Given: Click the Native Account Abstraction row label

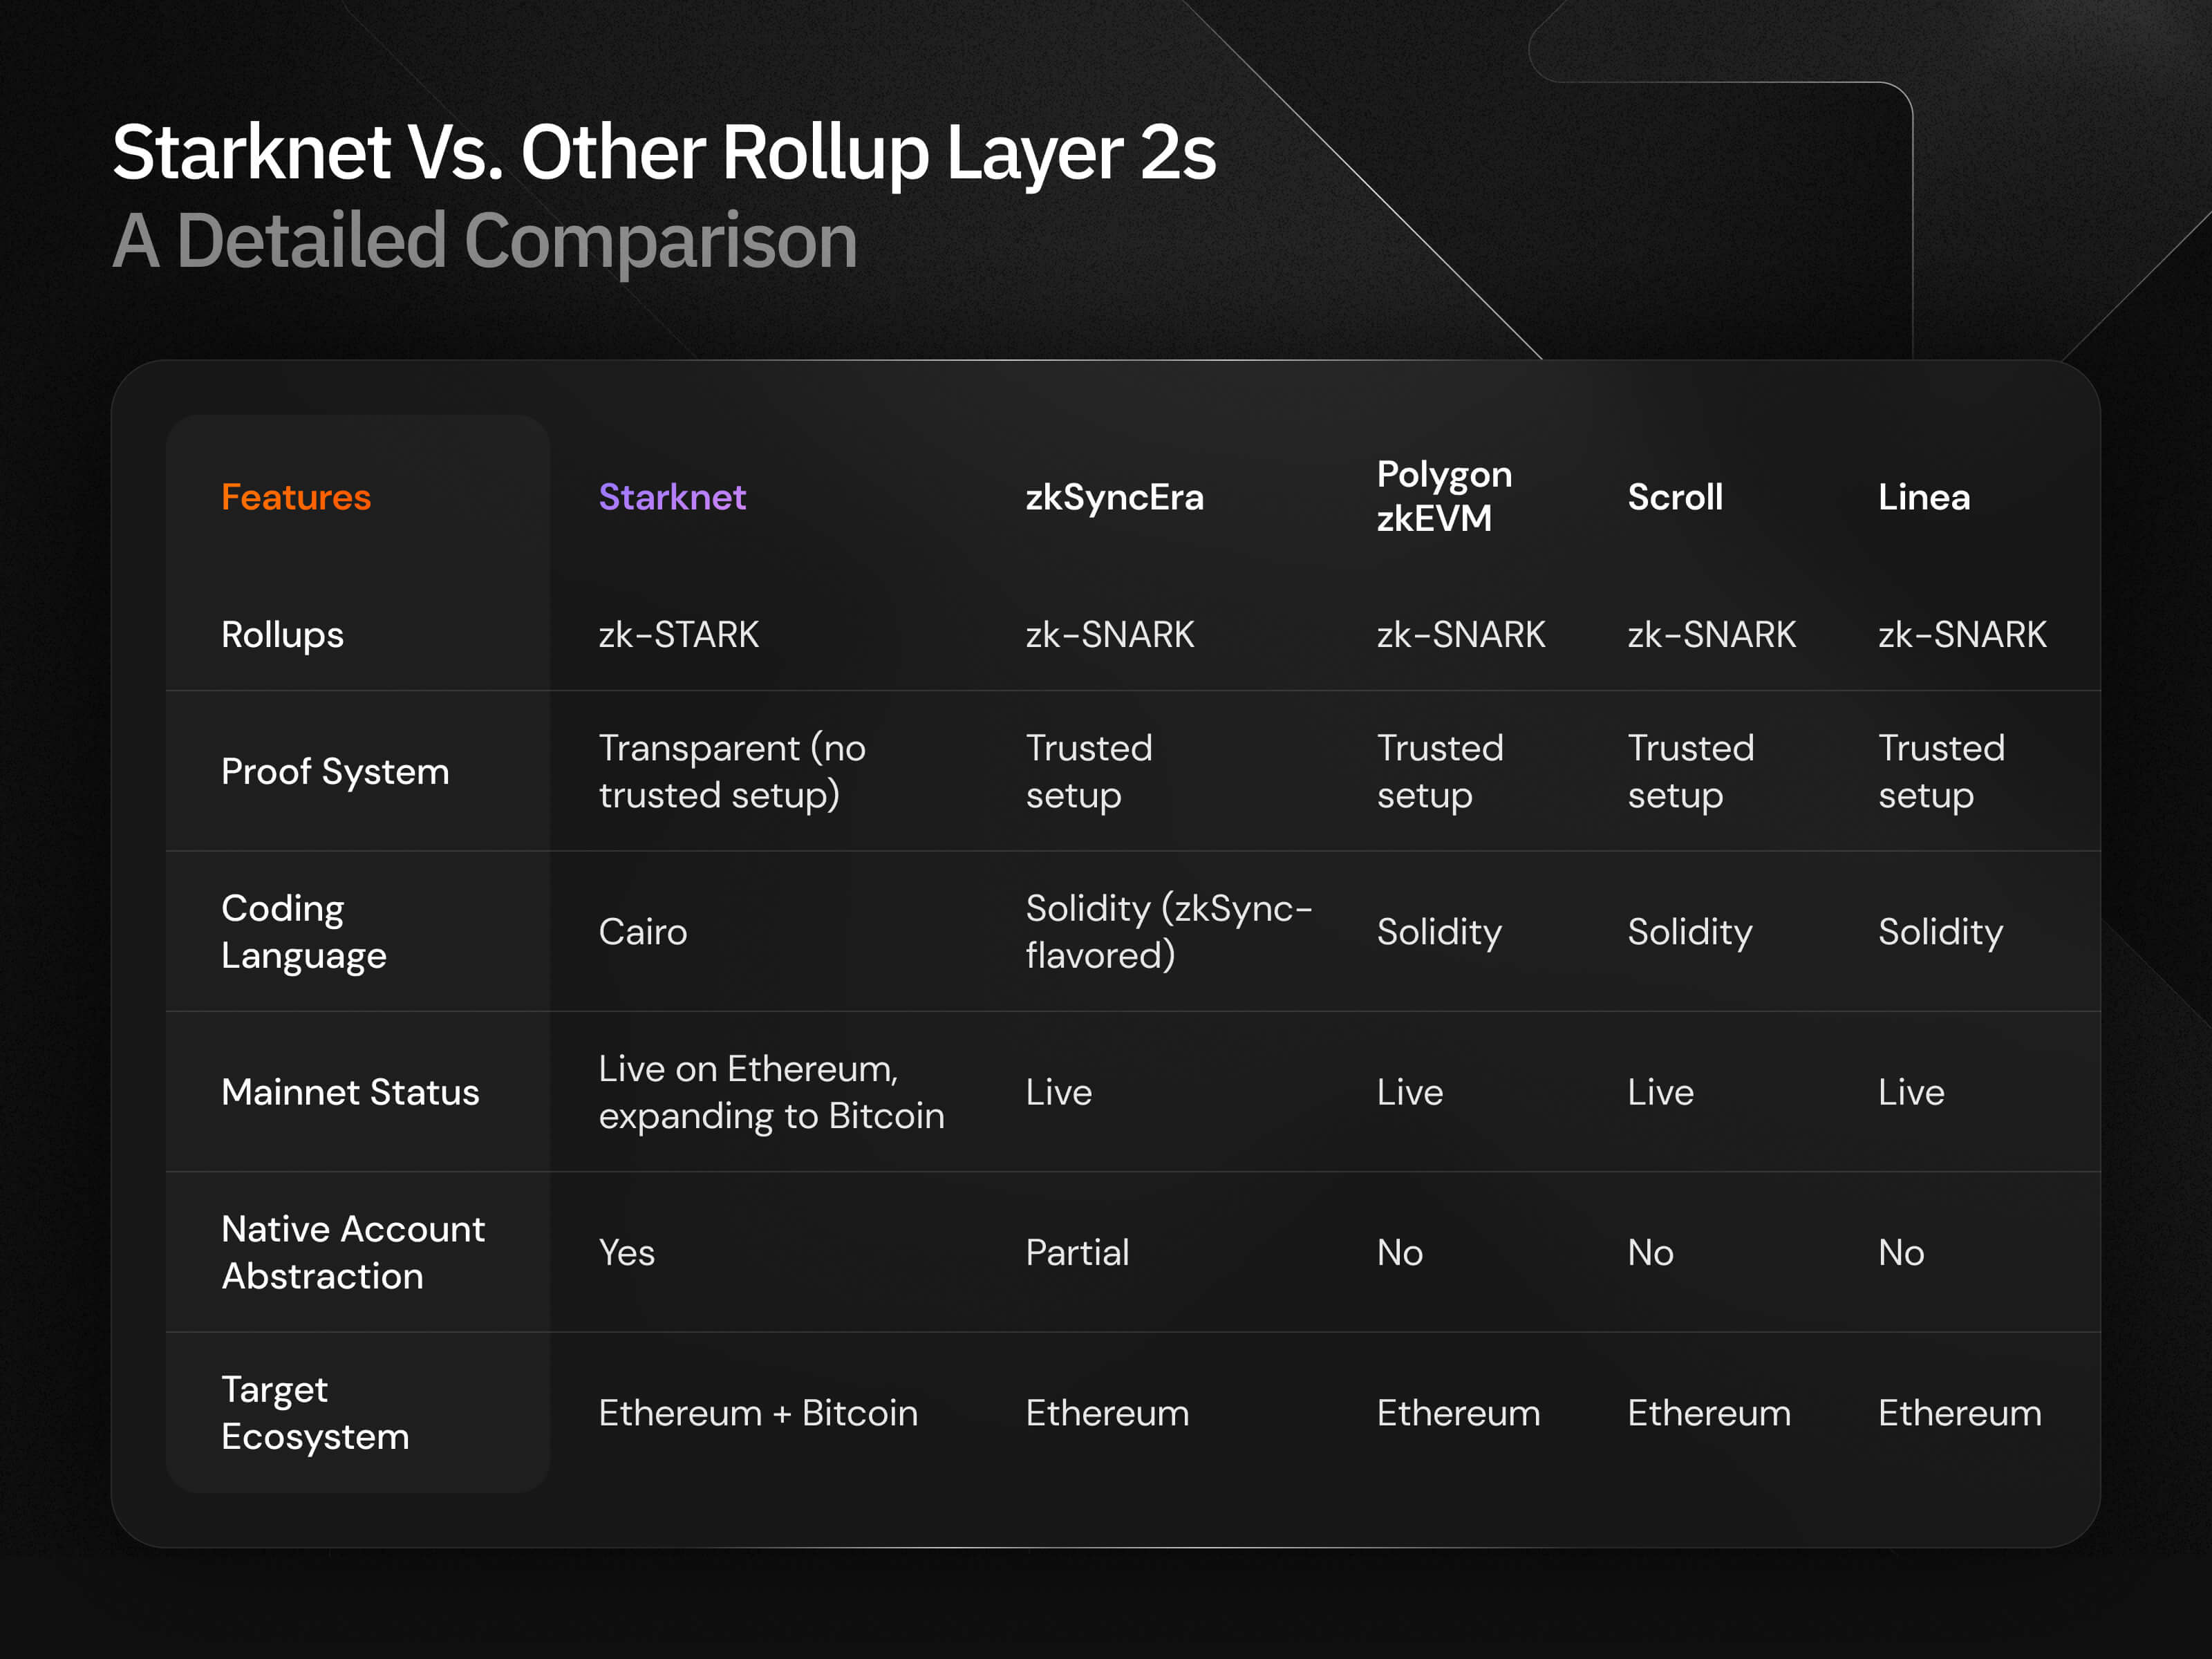Looking at the screenshot, I should [x=352, y=1252].
